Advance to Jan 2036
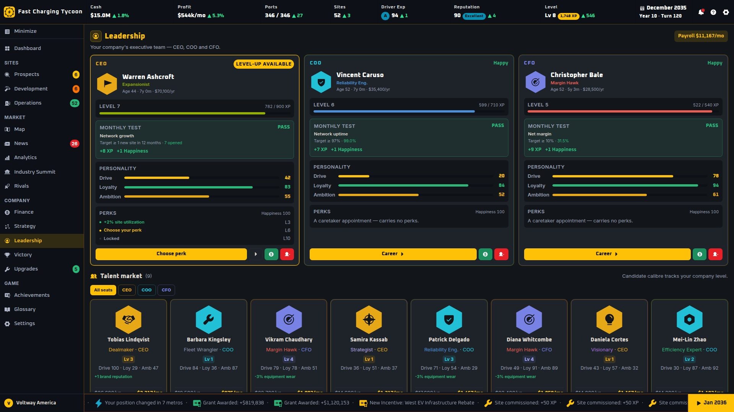 point(711,403)
